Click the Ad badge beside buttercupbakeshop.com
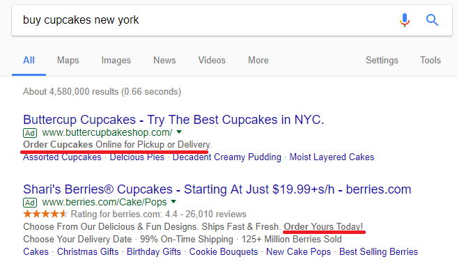Viewport: 457px width, 266px height. pos(30,133)
